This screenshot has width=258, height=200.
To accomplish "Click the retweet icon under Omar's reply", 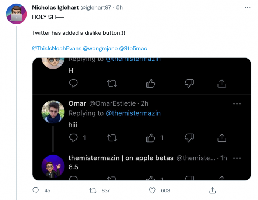I will [112, 138].
